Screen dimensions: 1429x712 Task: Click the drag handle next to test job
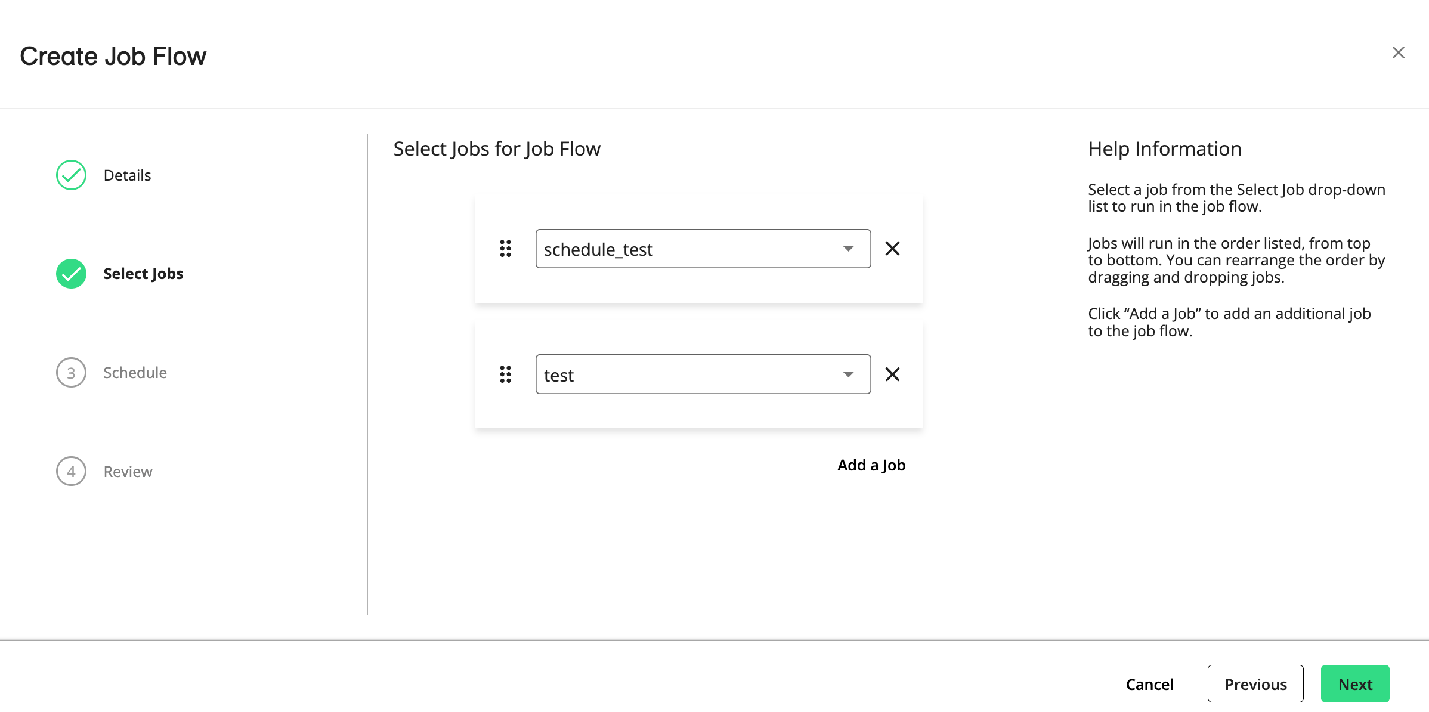pyautogui.click(x=505, y=374)
